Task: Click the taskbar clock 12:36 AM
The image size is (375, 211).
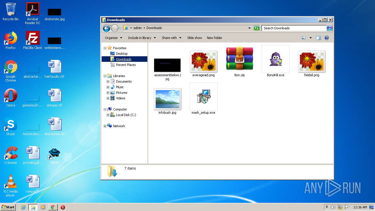Action: (x=360, y=207)
